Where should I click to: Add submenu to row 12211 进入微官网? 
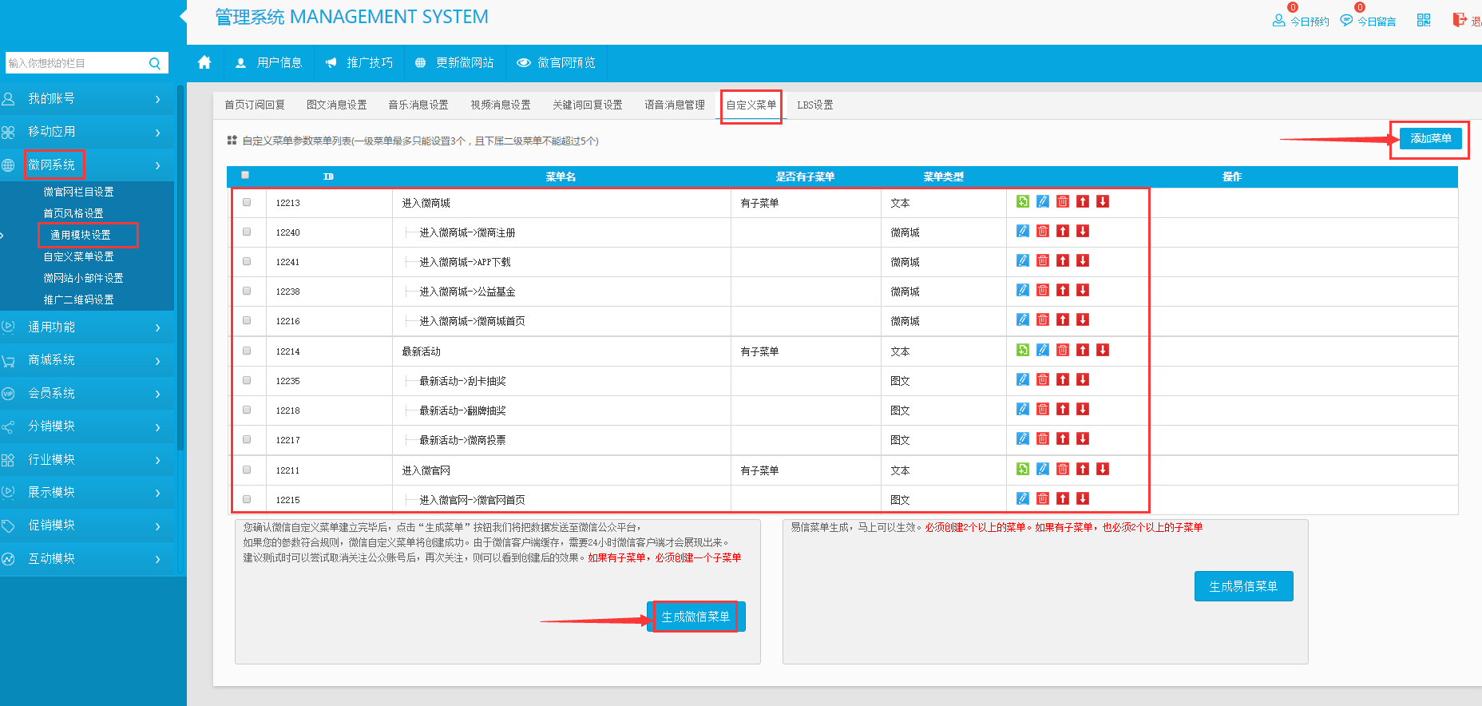pyautogui.click(x=1023, y=469)
